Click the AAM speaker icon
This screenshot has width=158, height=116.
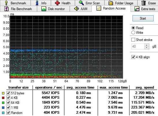pos(76,9)
